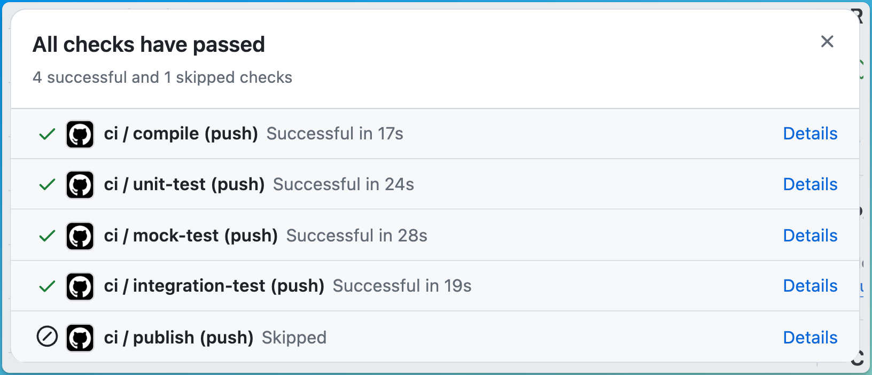
Task: Click the "ci / compile (push)" check name
Action: click(181, 134)
